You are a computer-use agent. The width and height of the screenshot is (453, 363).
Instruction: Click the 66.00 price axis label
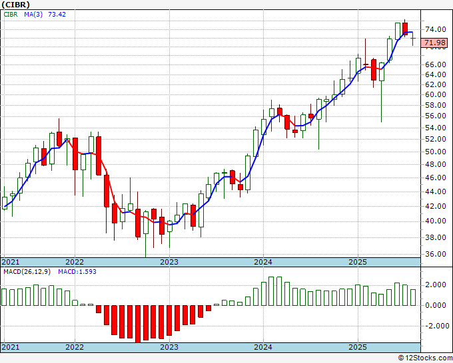(x=436, y=64)
